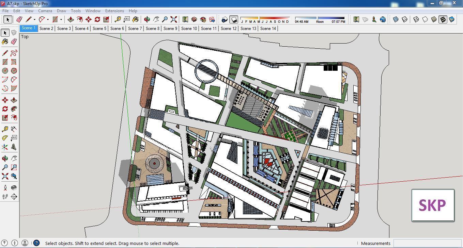Select the Look Around eye tool
This screenshot has height=248, width=463.
coord(14,187)
